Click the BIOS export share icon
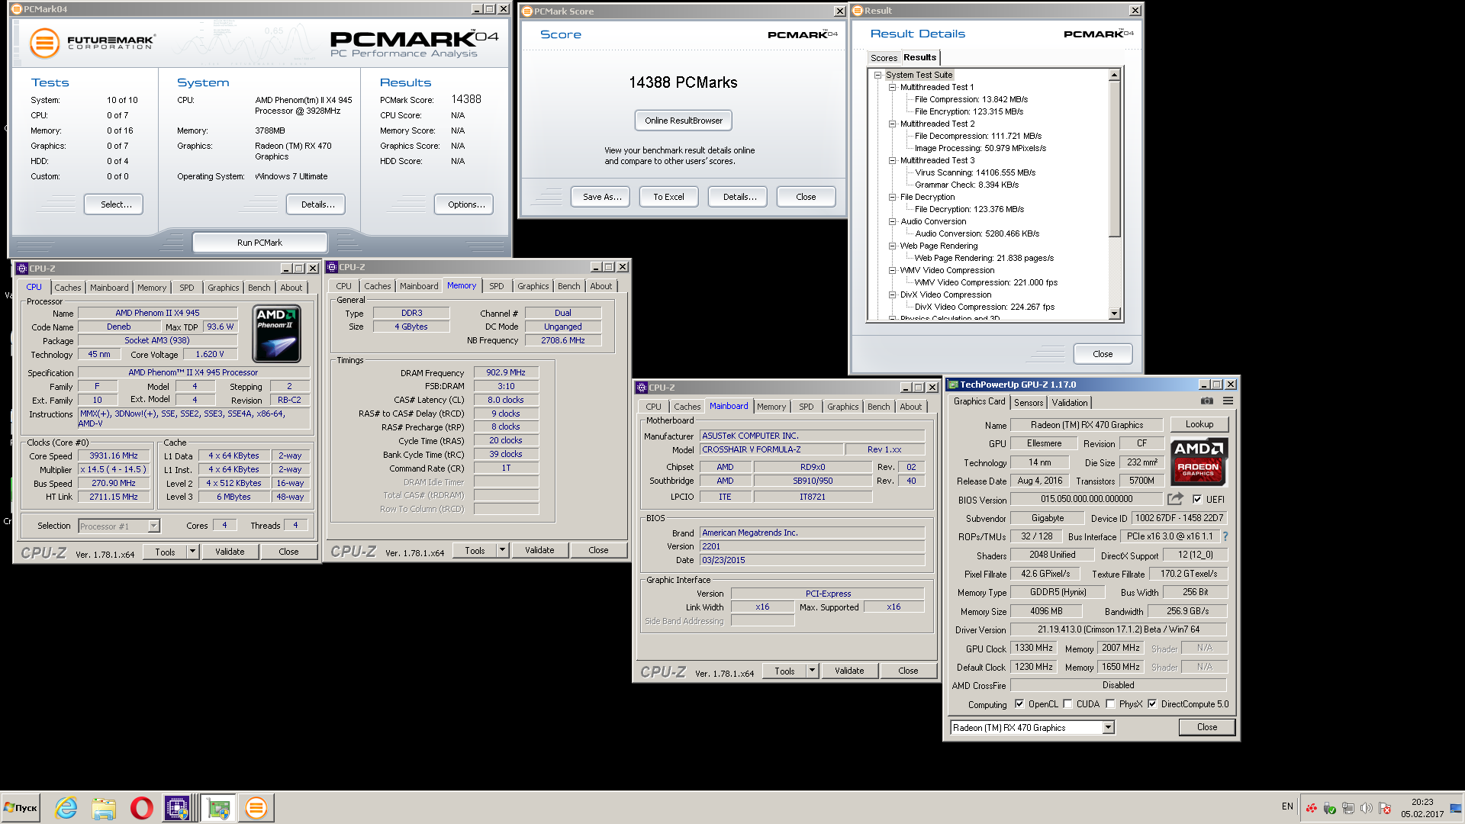The height and width of the screenshot is (824, 1465). tap(1175, 499)
